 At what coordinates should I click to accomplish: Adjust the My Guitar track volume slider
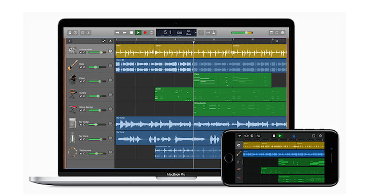tap(97, 125)
